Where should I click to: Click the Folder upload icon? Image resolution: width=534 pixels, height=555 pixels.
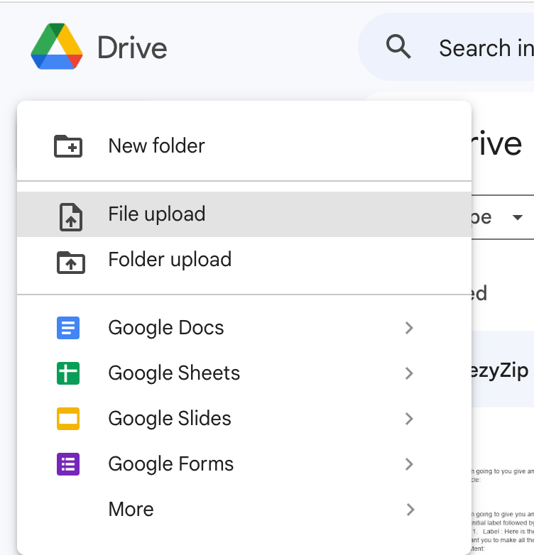click(x=71, y=263)
